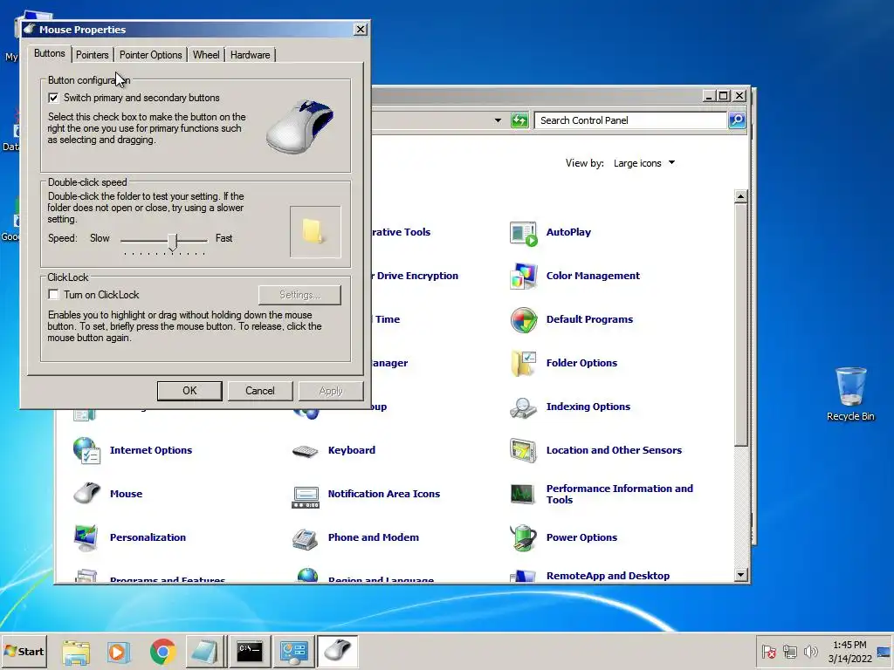Image resolution: width=894 pixels, height=670 pixels.
Task: Switch to the Buttons tab
Action: 50,53
